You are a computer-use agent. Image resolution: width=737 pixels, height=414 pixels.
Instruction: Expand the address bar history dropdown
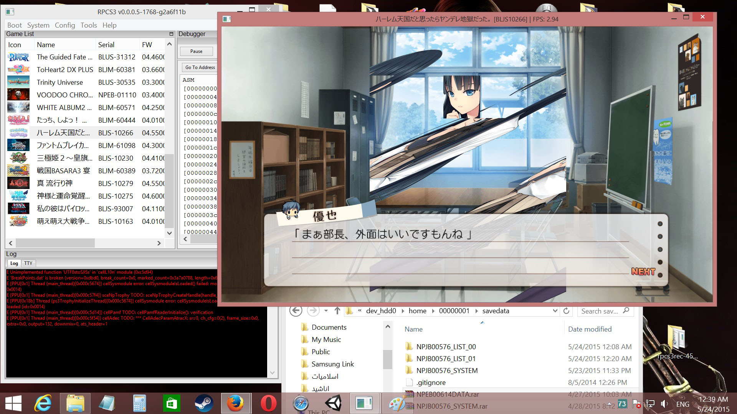[555, 311]
